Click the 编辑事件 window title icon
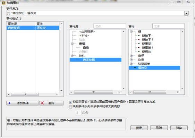The width and height of the screenshot is (195, 138). (3, 3)
